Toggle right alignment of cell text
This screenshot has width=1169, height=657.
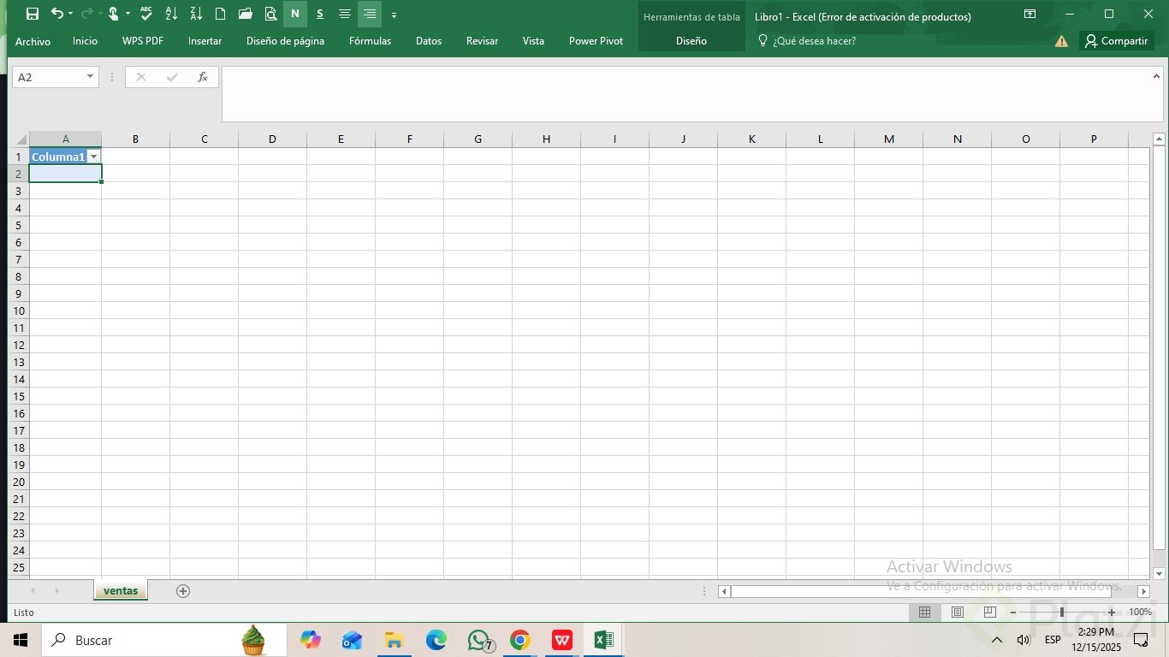[x=370, y=14]
